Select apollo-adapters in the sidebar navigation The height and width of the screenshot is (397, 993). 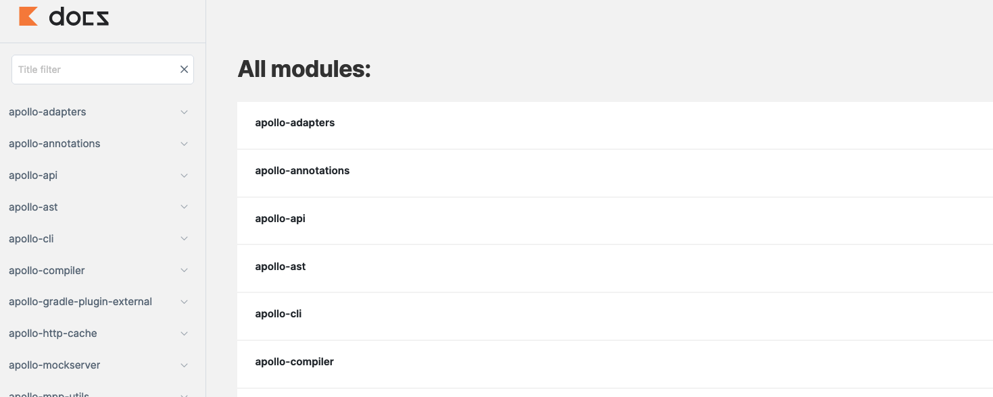pos(47,112)
